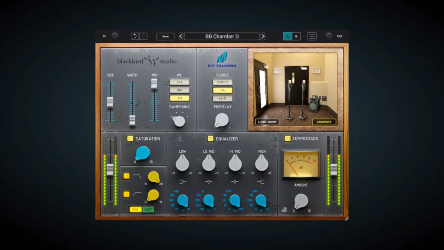Click the In gain knob
The image size is (444, 250).
coord(114,36)
